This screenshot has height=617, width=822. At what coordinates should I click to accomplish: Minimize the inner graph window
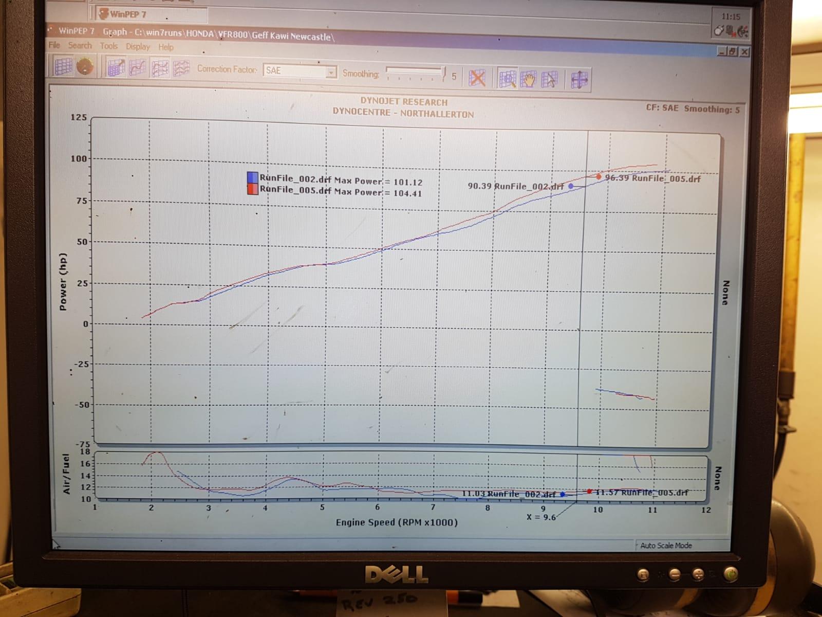pyautogui.click(x=722, y=51)
